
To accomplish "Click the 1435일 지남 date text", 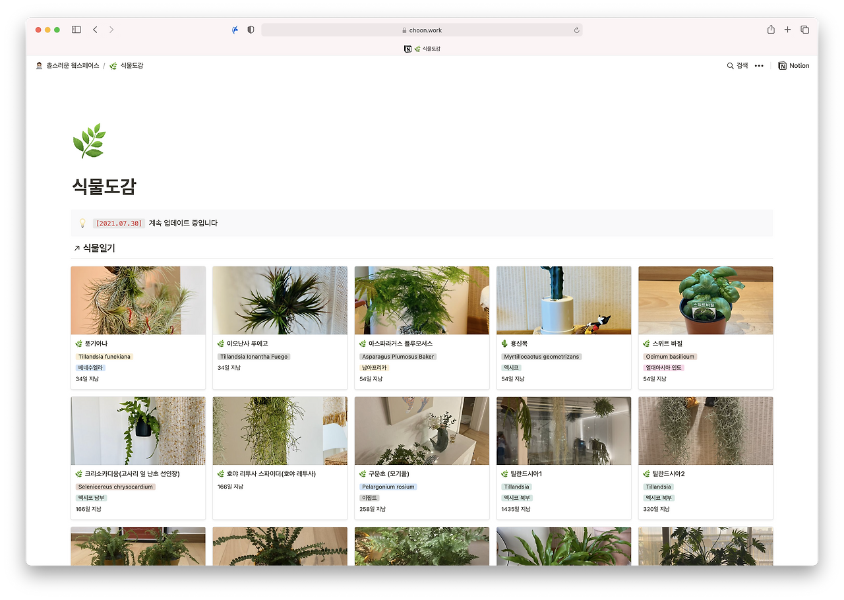I will click(x=516, y=509).
